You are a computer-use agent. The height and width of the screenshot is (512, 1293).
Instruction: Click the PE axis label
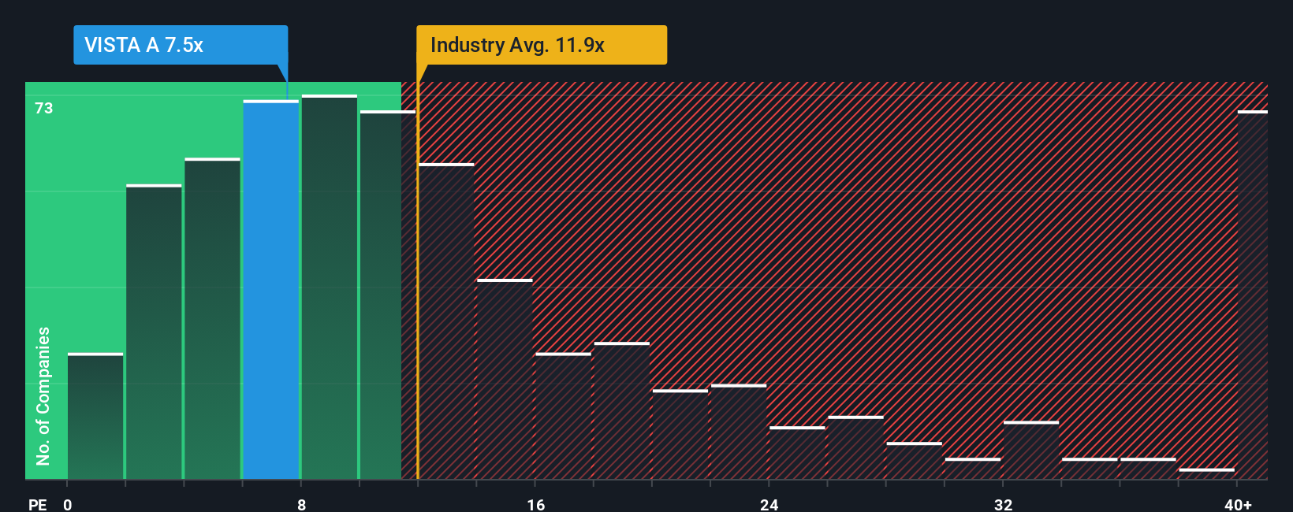[x=37, y=504]
